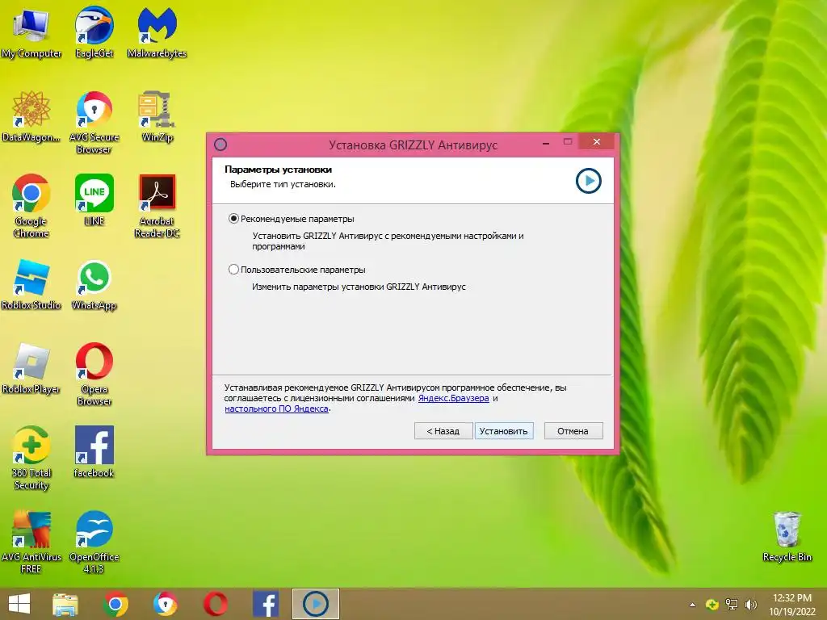This screenshot has height=620, width=827.
Task: Select the Roblox Player desktop icon
Action: point(31,369)
